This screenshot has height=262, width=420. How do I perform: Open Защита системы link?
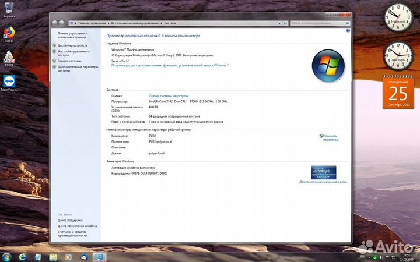[x=69, y=61]
